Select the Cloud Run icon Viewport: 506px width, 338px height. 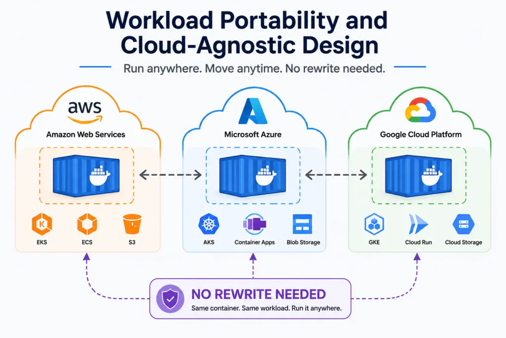pyautogui.click(x=418, y=224)
